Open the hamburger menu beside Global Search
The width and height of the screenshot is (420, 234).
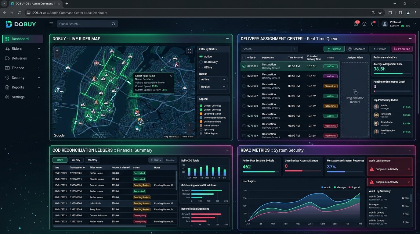(x=51, y=24)
